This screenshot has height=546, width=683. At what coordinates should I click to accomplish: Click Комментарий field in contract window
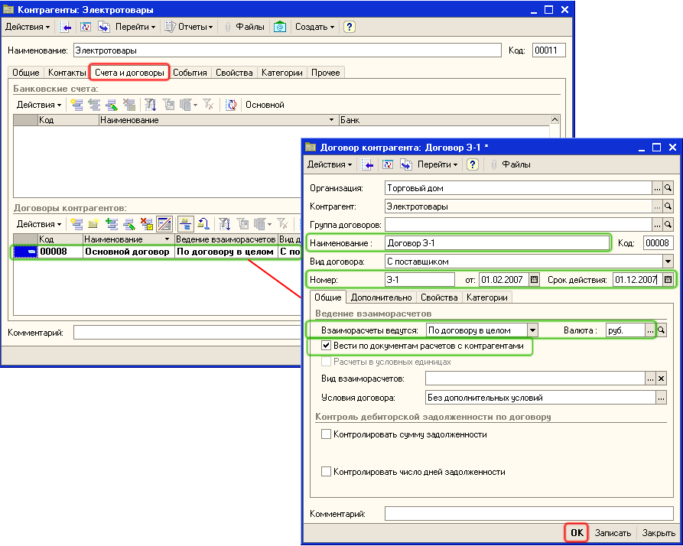point(529,513)
